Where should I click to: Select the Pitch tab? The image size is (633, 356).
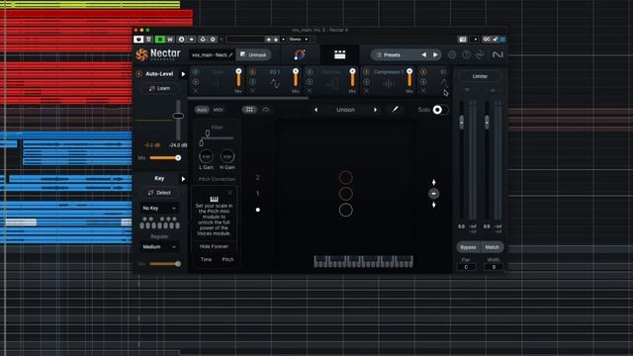click(227, 259)
